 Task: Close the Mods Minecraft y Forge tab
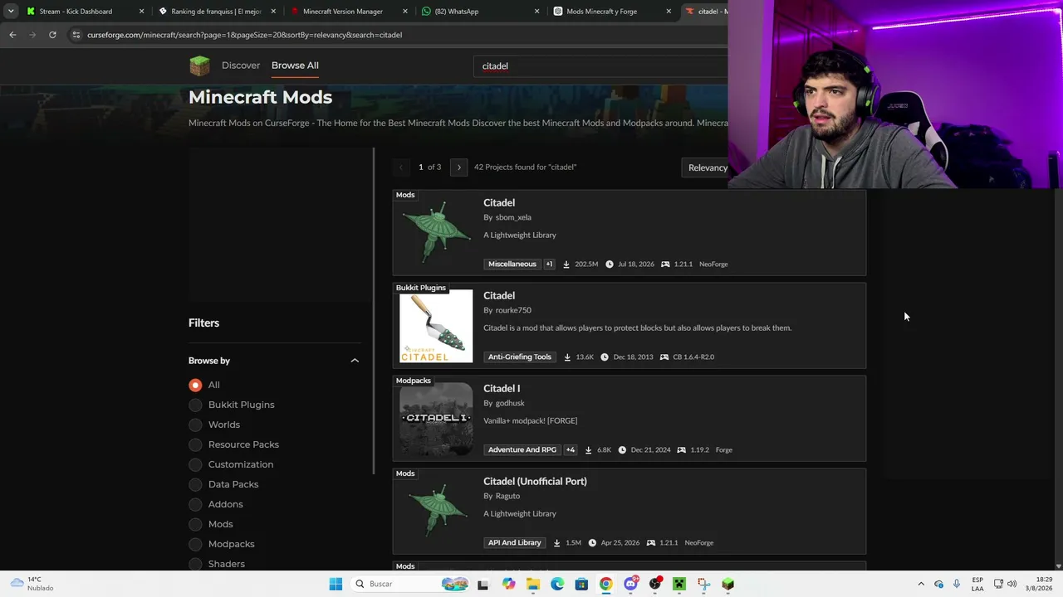(x=669, y=12)
